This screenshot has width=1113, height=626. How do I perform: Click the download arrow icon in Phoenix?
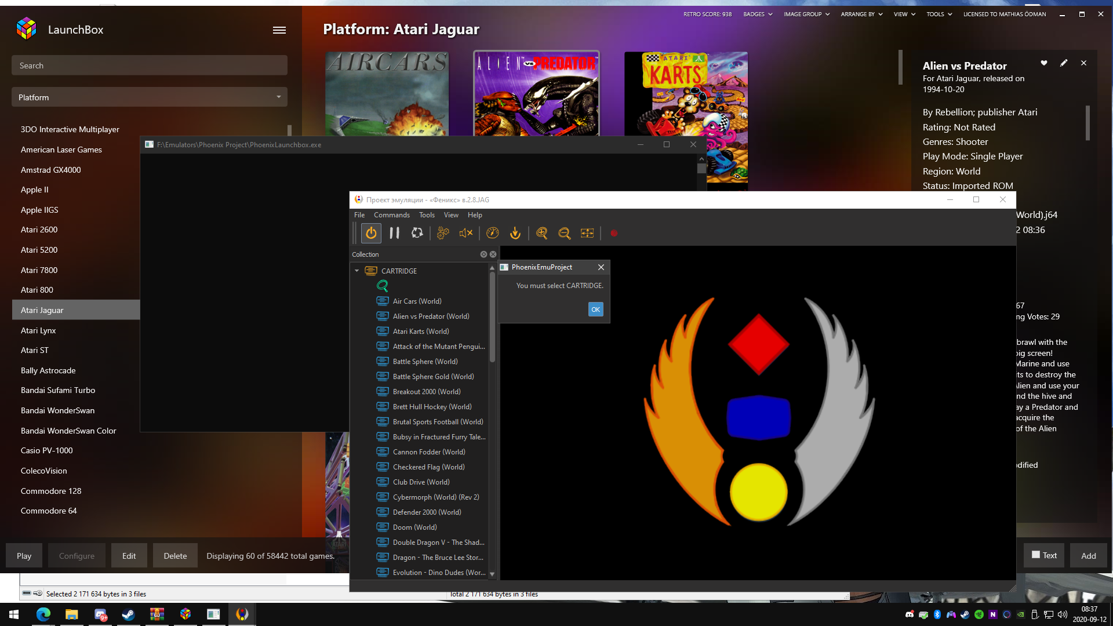515,233
